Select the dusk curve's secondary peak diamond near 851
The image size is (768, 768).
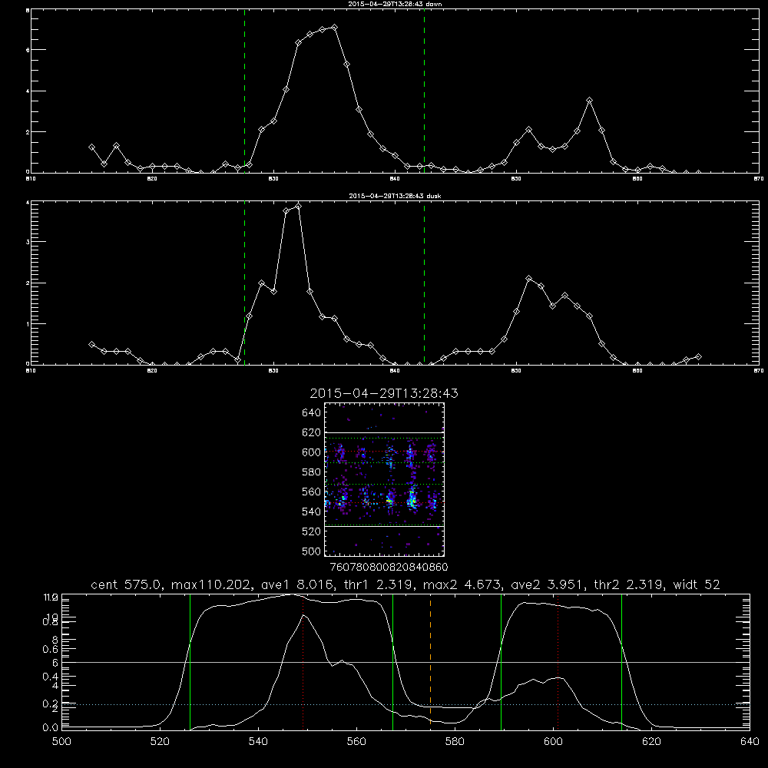pos(528,279)
